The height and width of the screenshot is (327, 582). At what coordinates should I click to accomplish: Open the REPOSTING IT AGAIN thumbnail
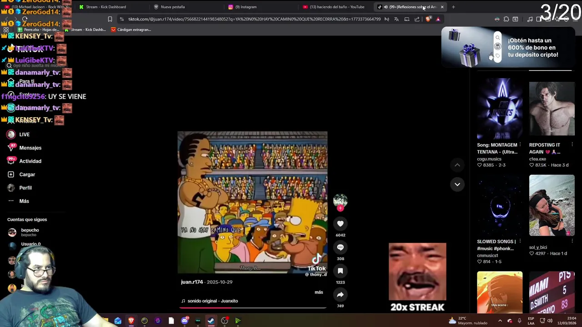(552, 109)
